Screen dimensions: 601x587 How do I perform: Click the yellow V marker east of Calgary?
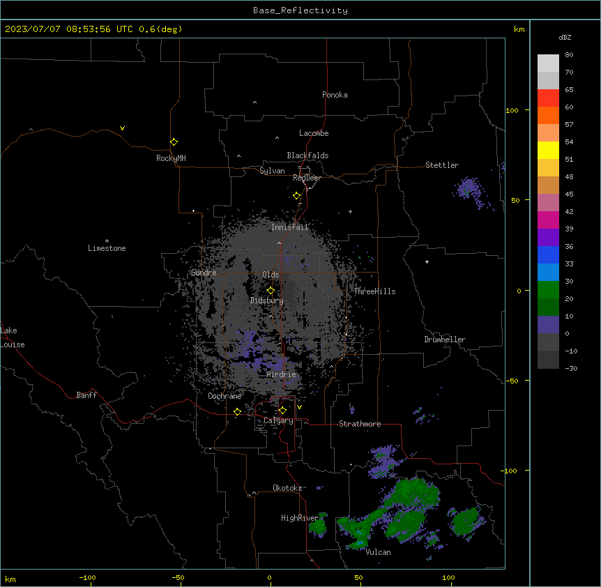pyautogui.click(x=299, y=407)
